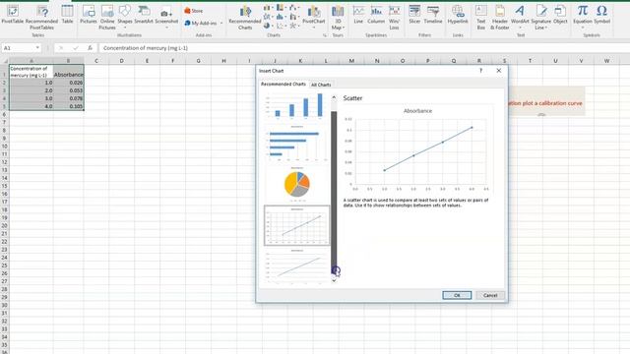Open the Office Store add-ins
Viewport: 630px width, 354px height.
click(194, 11)
